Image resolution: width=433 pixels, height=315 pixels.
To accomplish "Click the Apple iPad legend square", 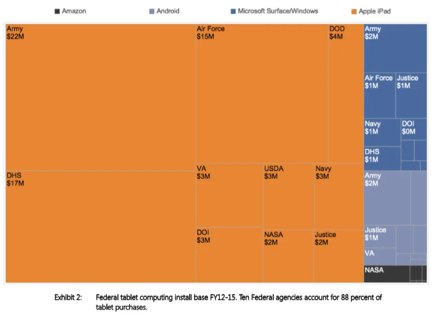I will tap(354, 12).
